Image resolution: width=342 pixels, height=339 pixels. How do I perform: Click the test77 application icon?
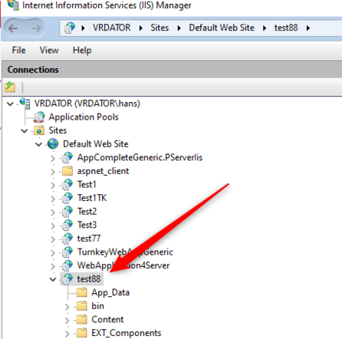[x=67, y=239]
